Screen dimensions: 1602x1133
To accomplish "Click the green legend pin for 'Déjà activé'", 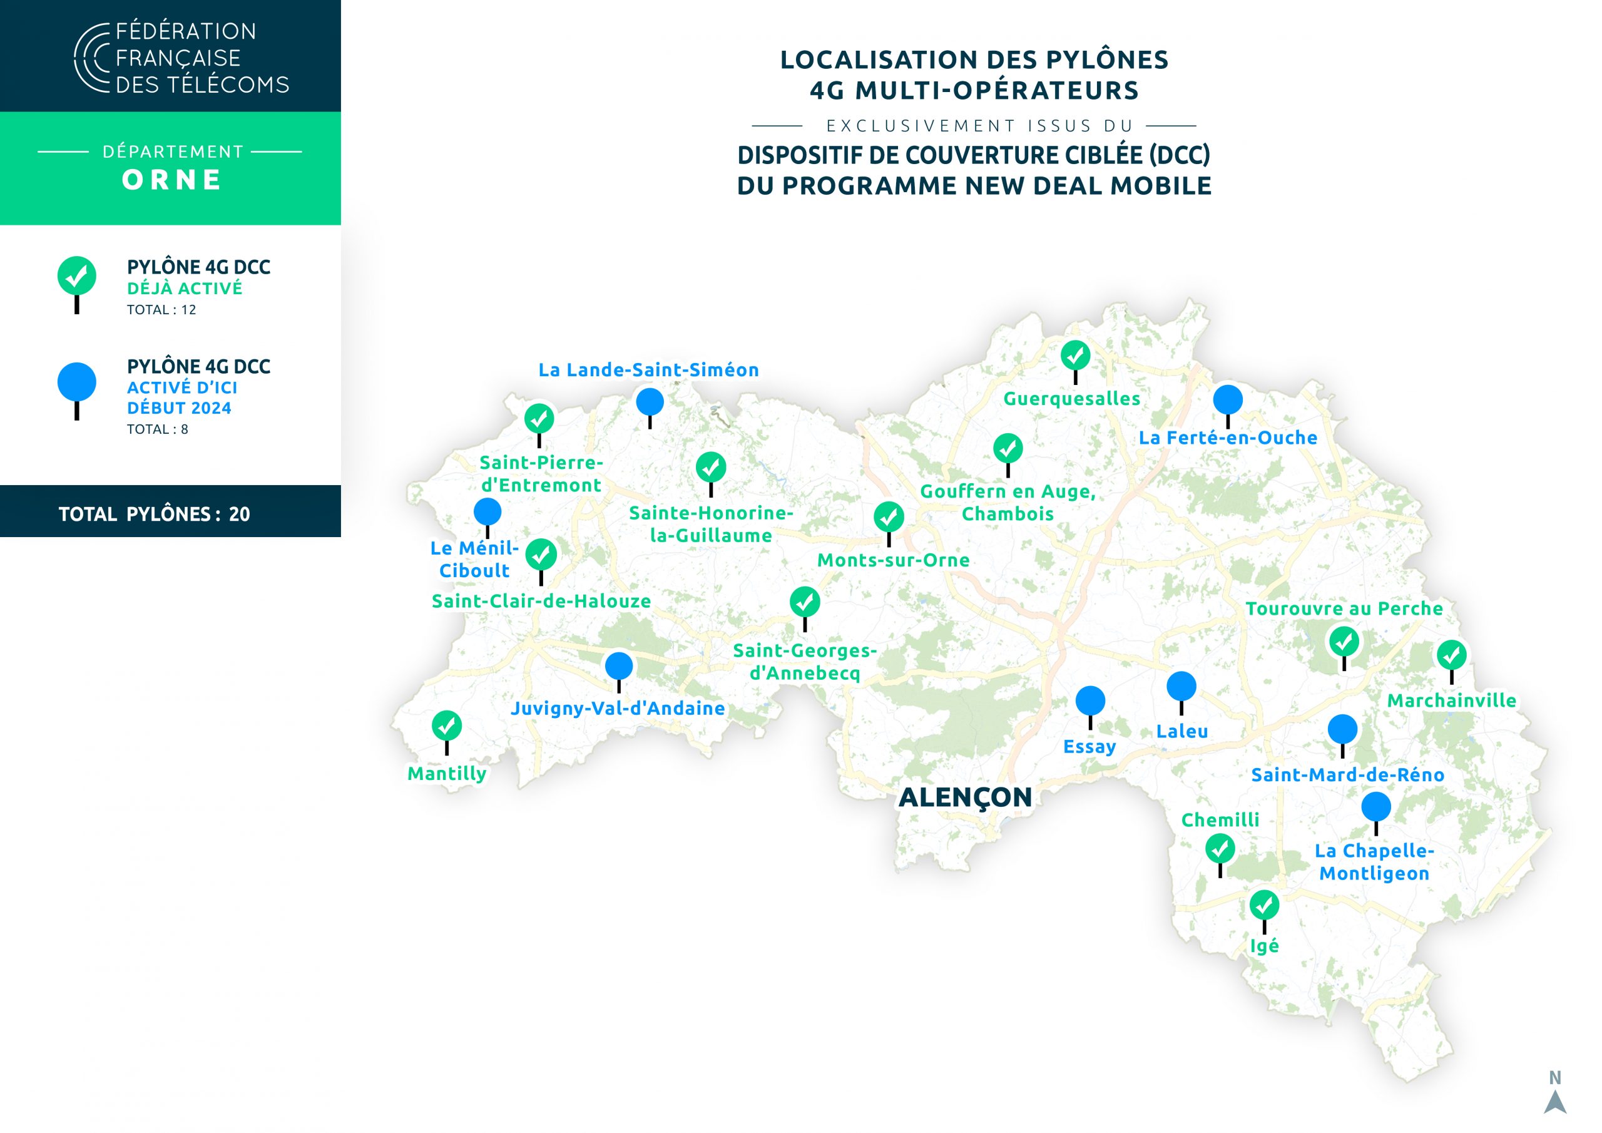I will click(x=77, y=284).
